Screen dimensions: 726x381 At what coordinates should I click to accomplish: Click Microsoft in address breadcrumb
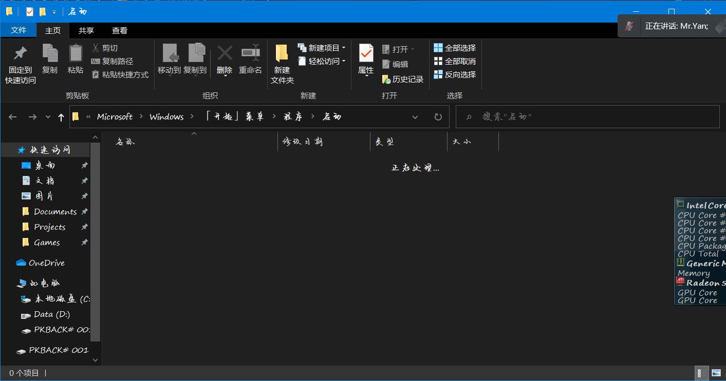[115, 117]
